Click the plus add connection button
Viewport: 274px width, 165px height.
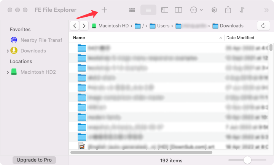coord(104,10)
